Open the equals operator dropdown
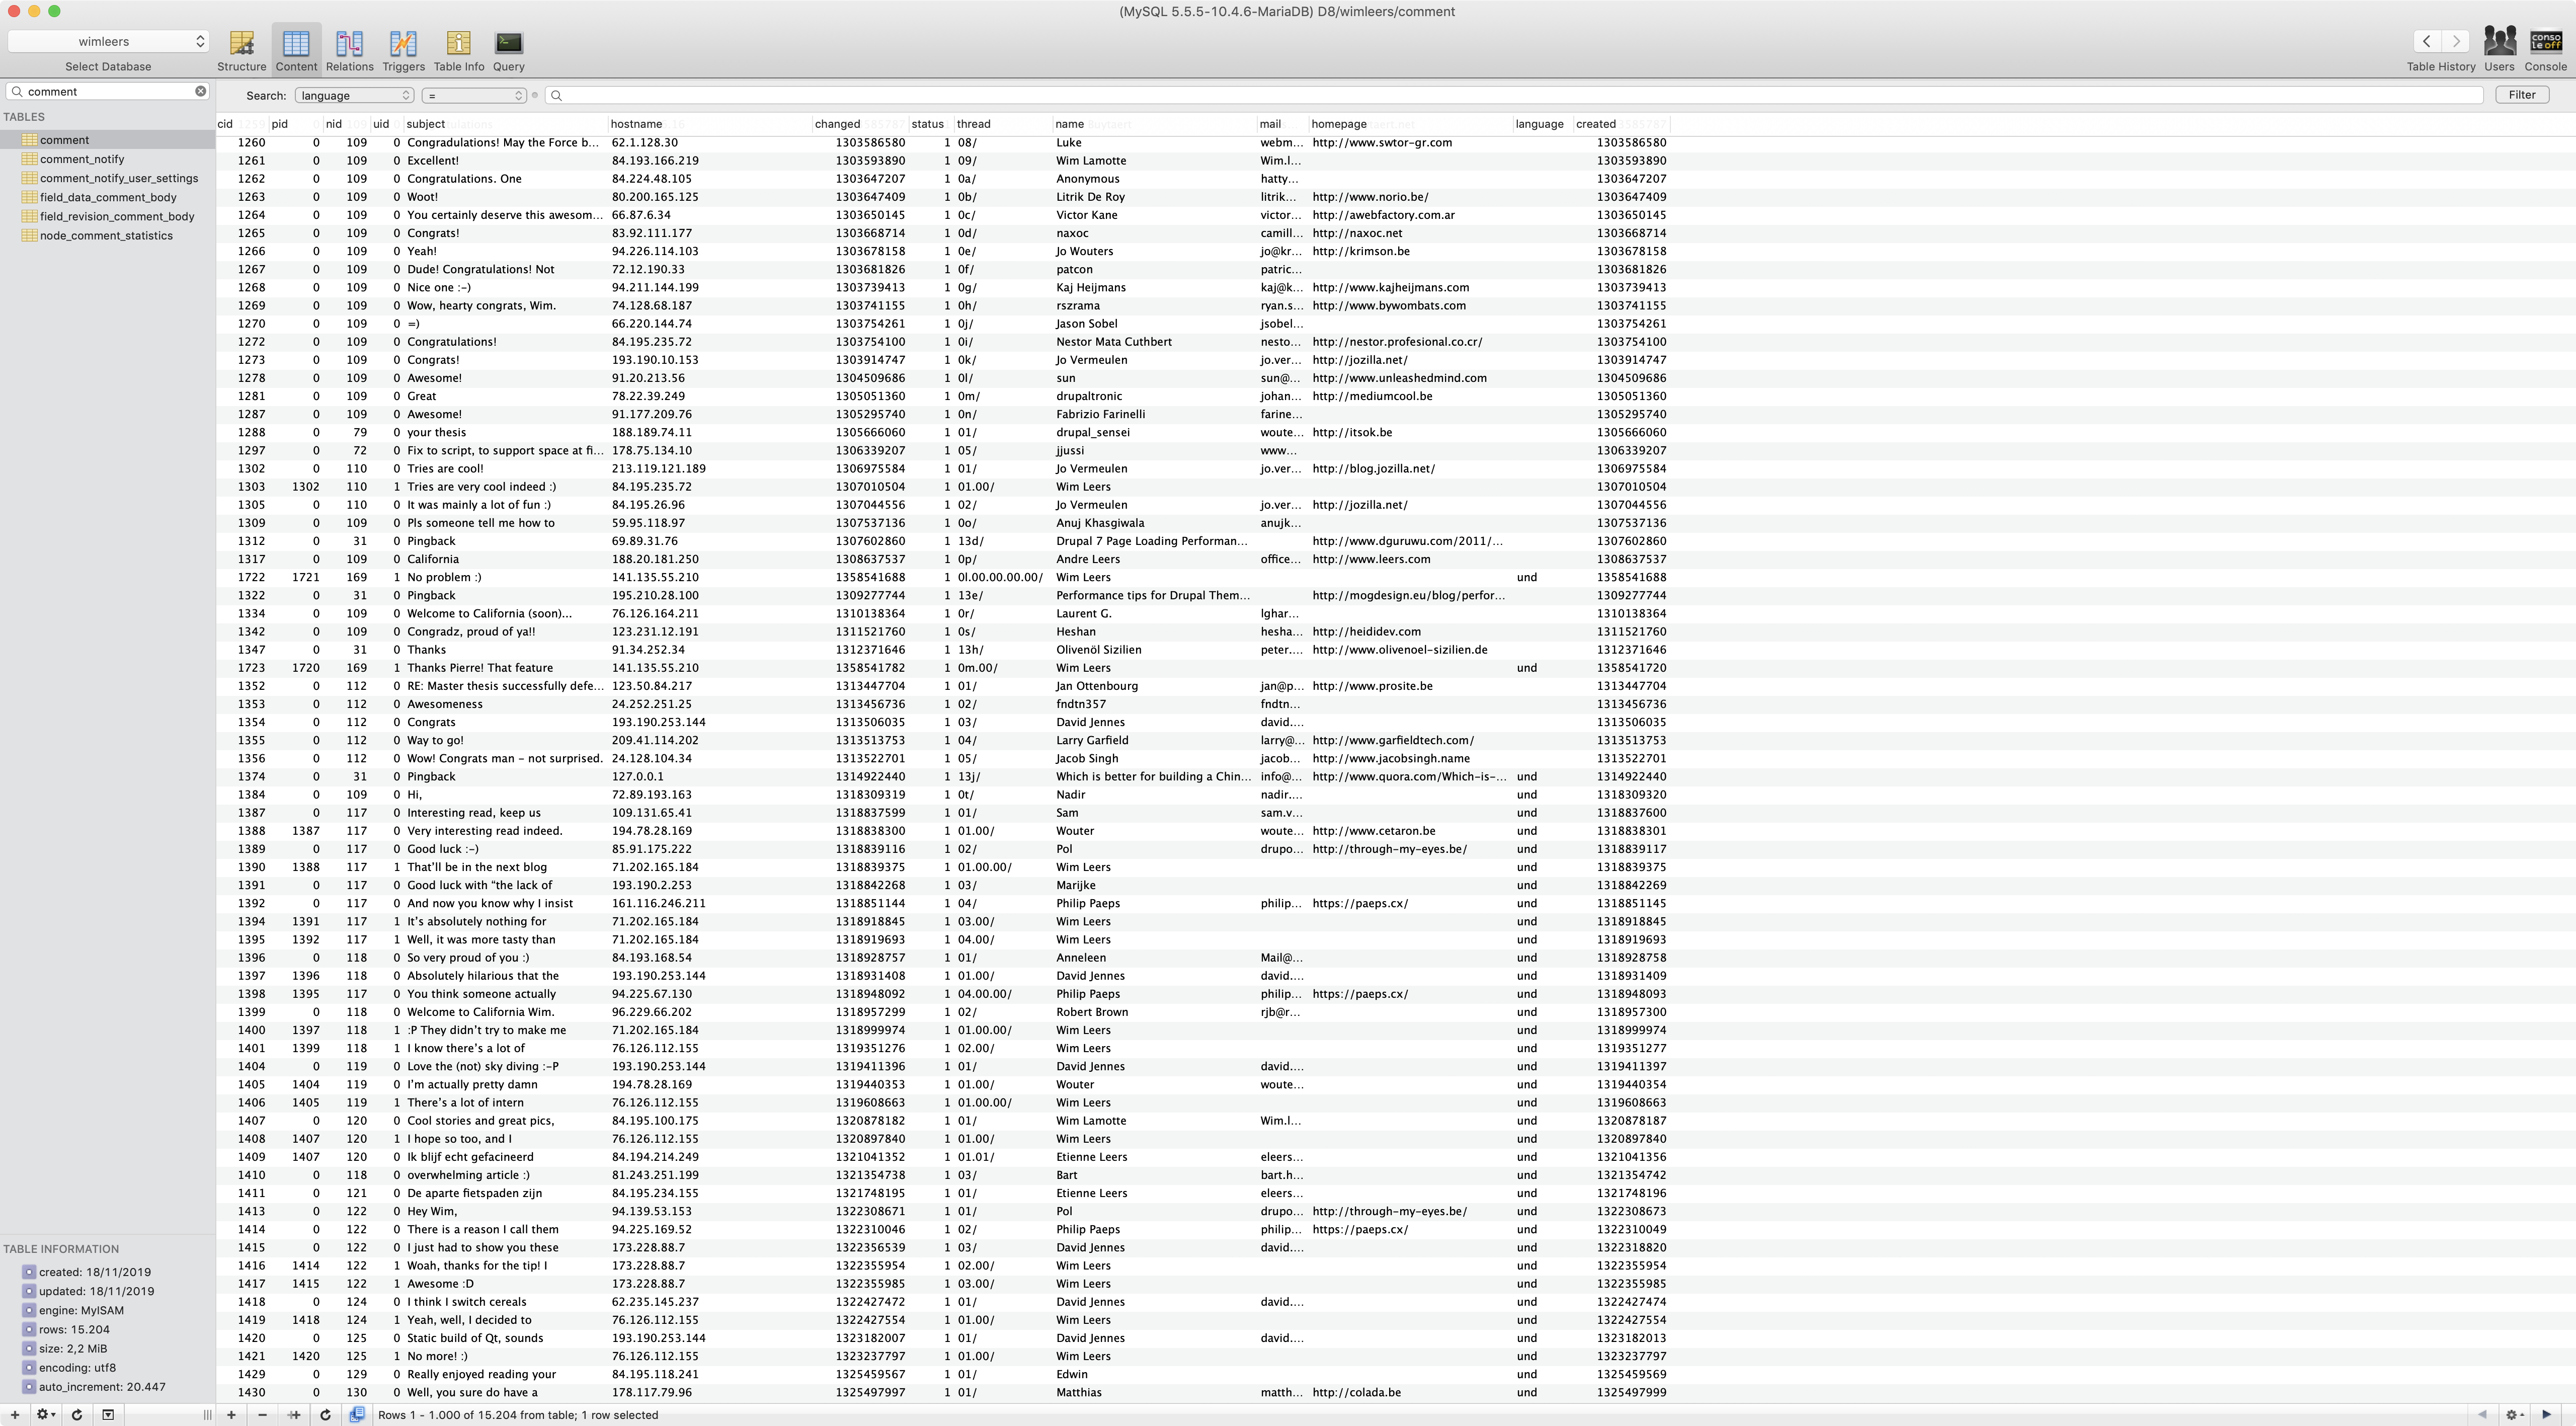2576x1426 pixels. [x=474, y=95]
